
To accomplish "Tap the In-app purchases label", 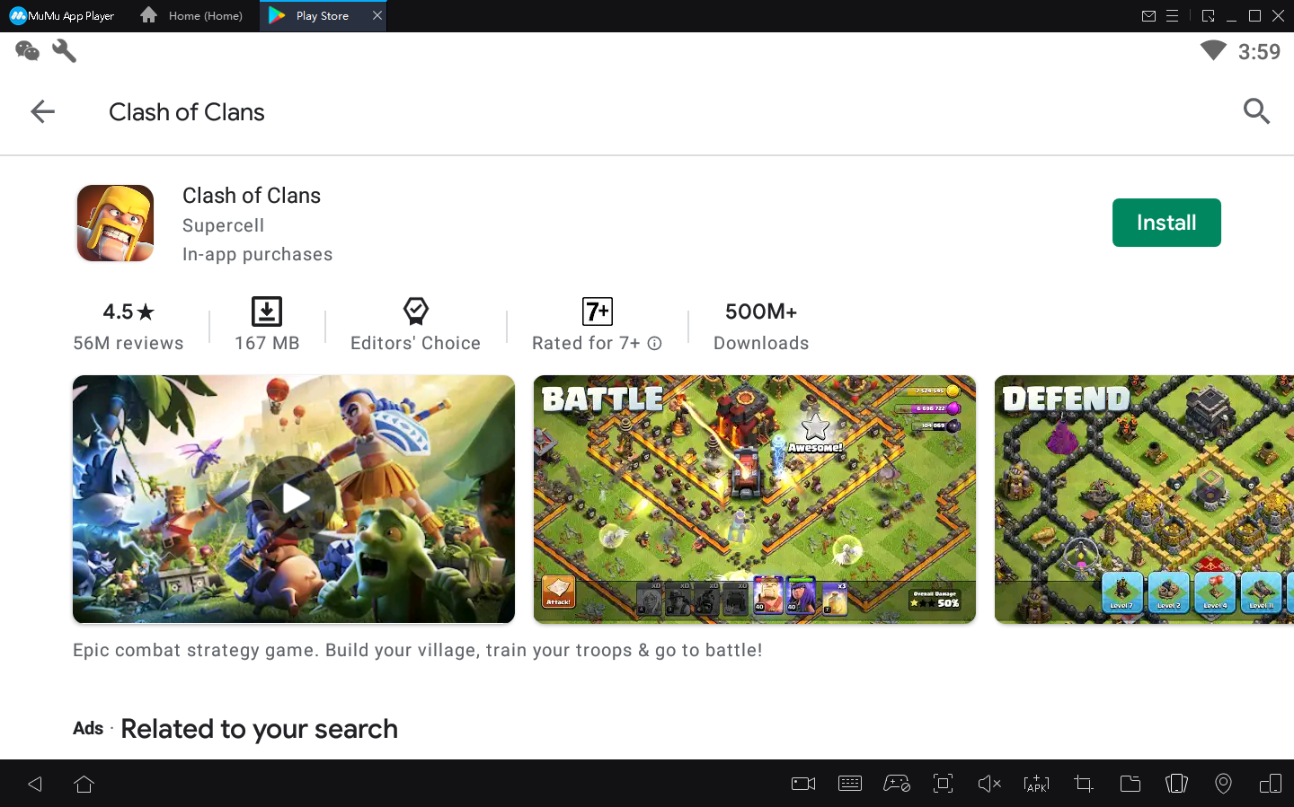I will click(x=257, y=255).
